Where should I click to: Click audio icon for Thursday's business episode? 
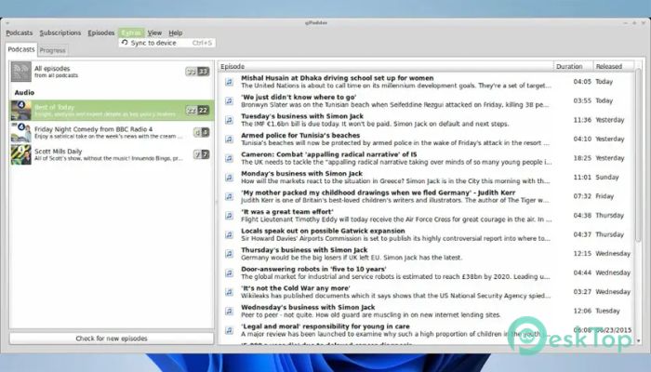229,254
